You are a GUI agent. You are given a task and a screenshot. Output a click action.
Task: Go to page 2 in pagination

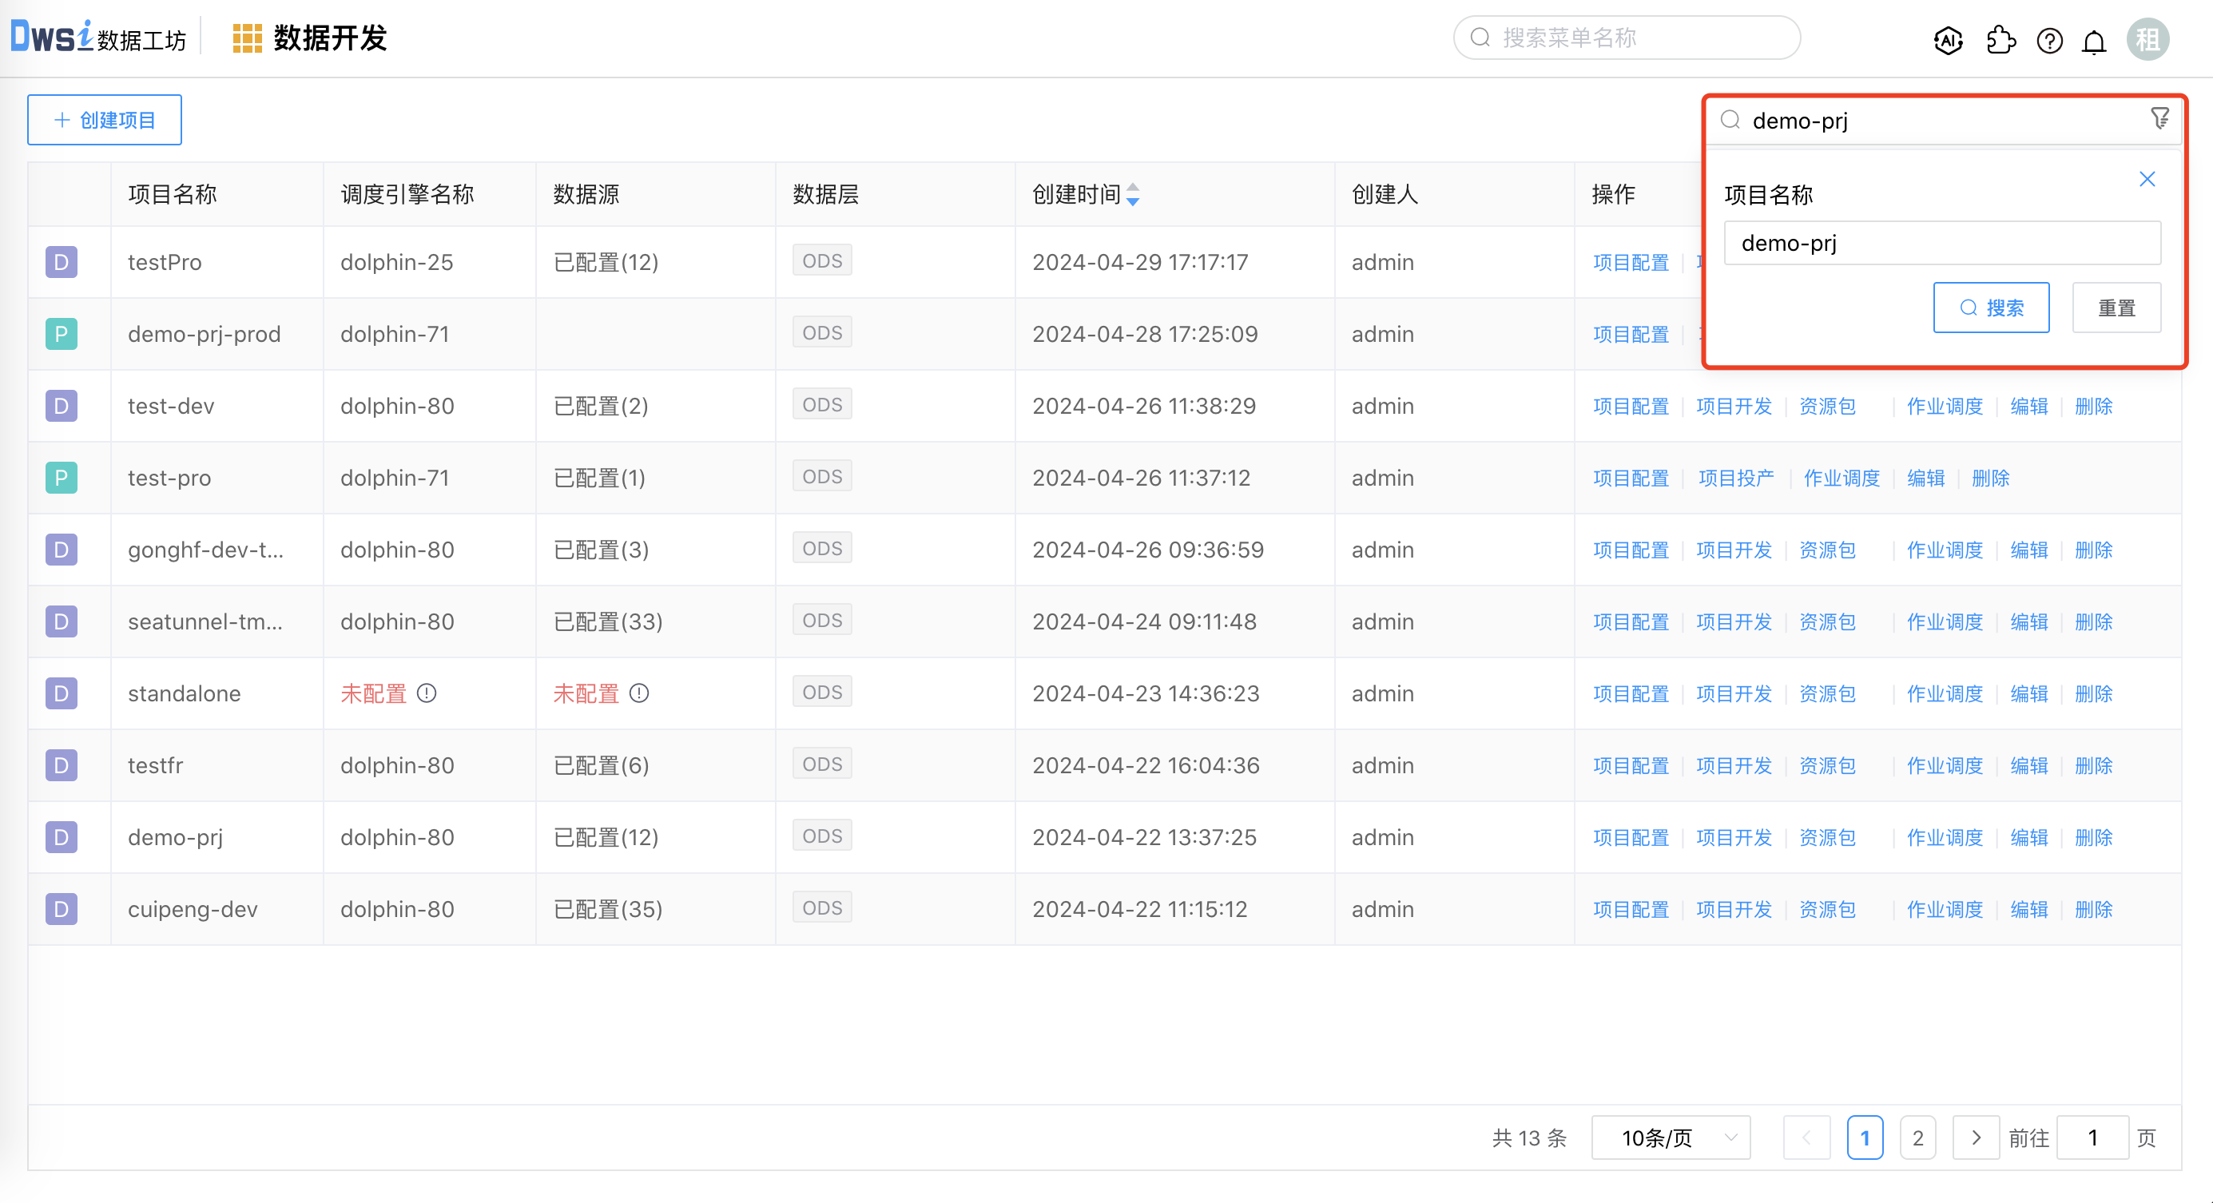[x=1917, y=1137]
